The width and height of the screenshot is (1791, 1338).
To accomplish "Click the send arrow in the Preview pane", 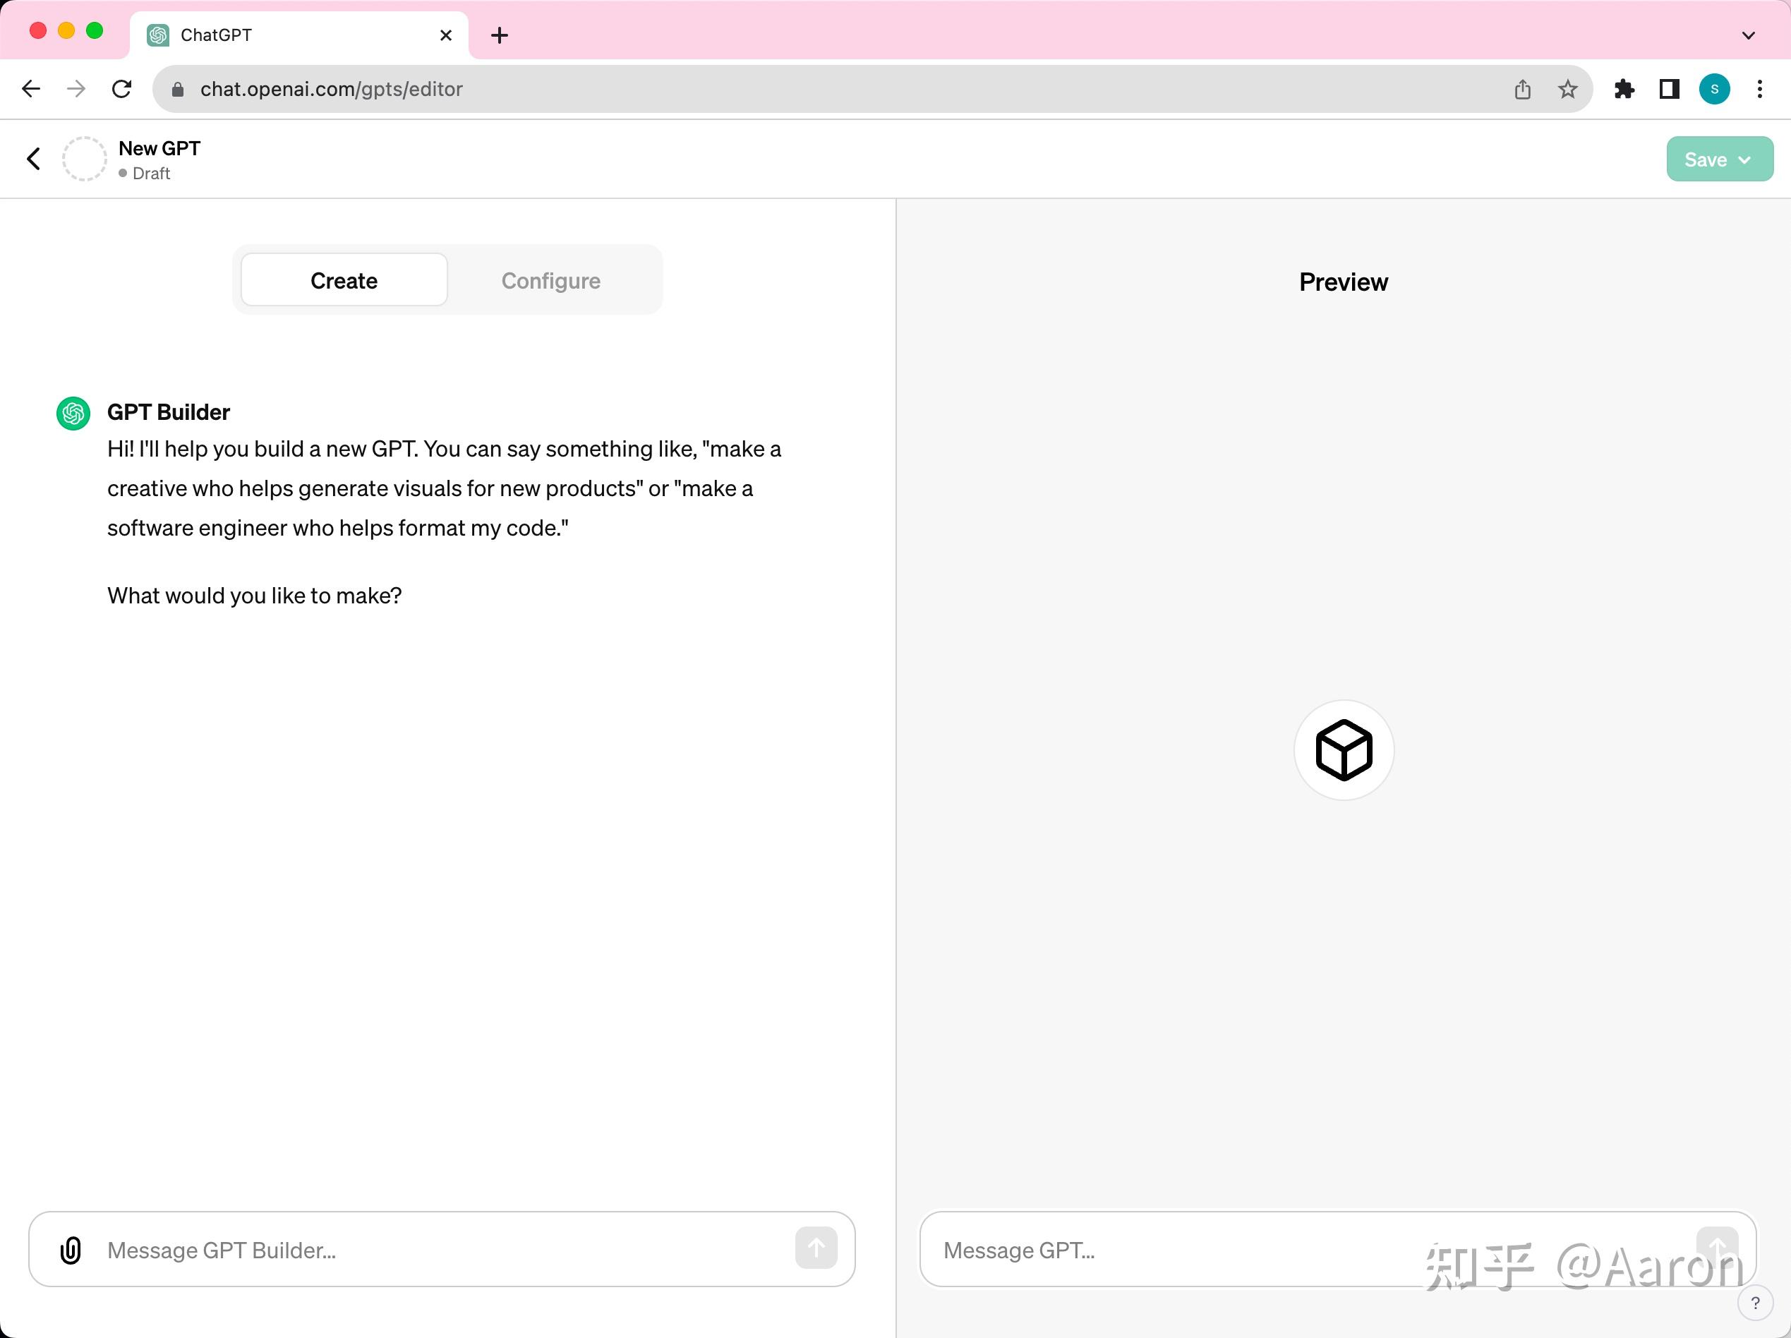I will 1718,1248.
